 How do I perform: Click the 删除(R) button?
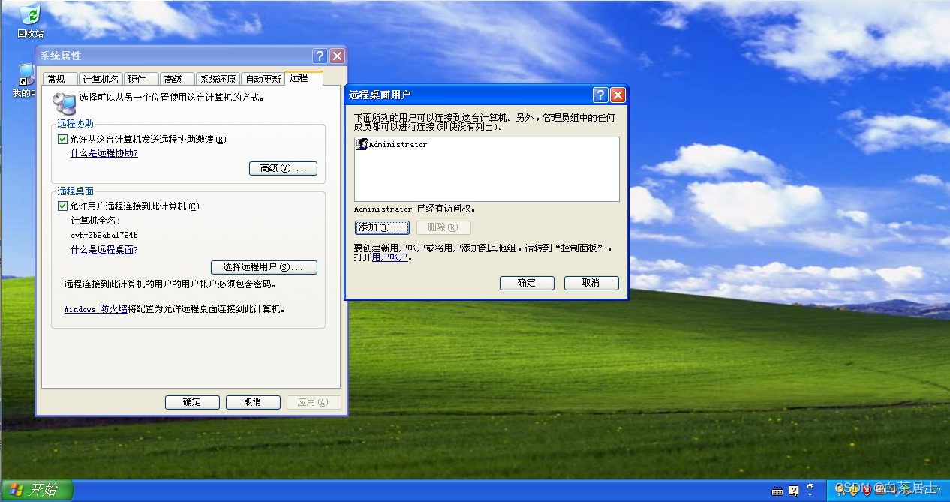(x=443, y=227)
